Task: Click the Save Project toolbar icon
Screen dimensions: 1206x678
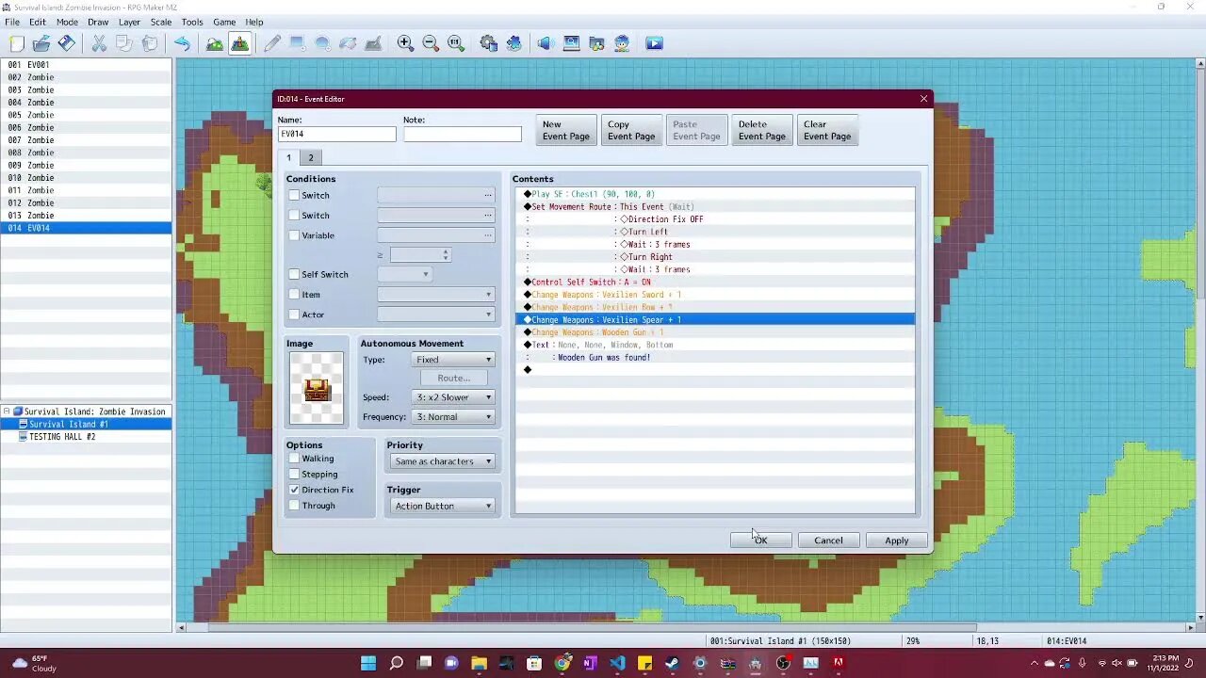Action: pos(66,43)
